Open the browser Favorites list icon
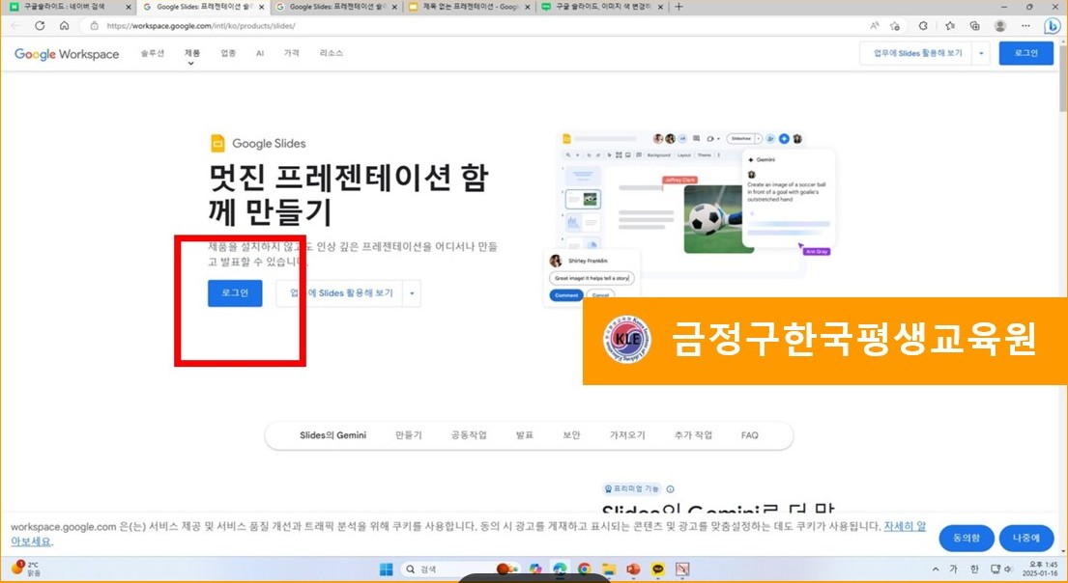This screenshot has height=583, width=1068. tap(949, 26)
